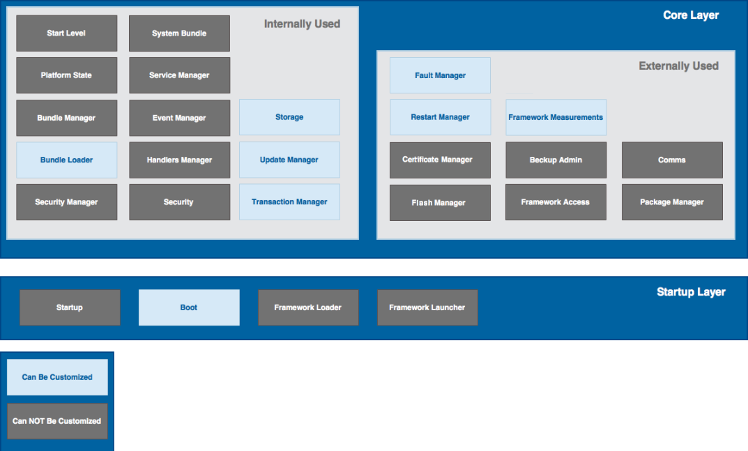Open the Storage module
The width and height of the screenshot is (748, 451).
click(289, 117)
